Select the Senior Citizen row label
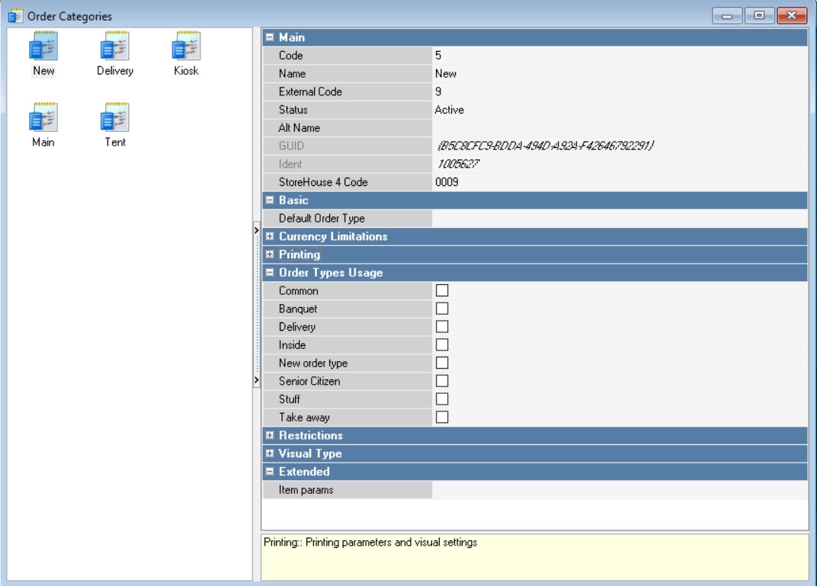Image resolution: width=817 pixels, height=586 pixels. 309,381
